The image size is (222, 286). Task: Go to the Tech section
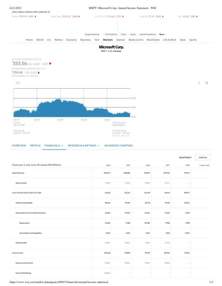(x=97, y=40)
